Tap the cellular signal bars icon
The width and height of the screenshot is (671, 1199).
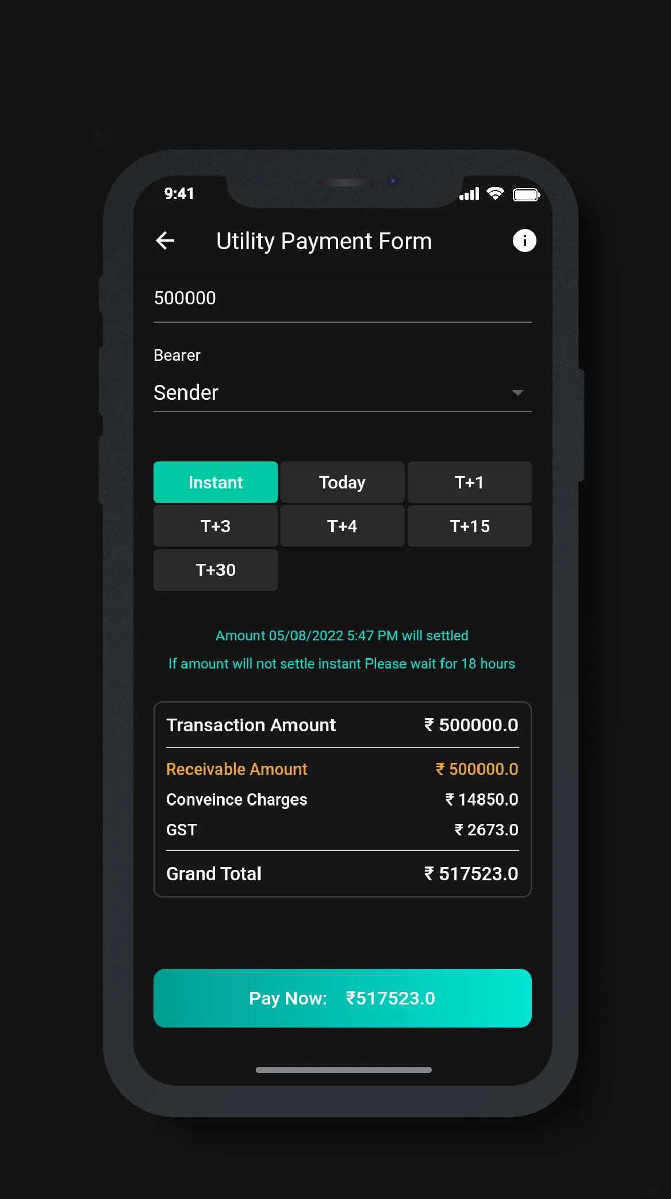469,194
